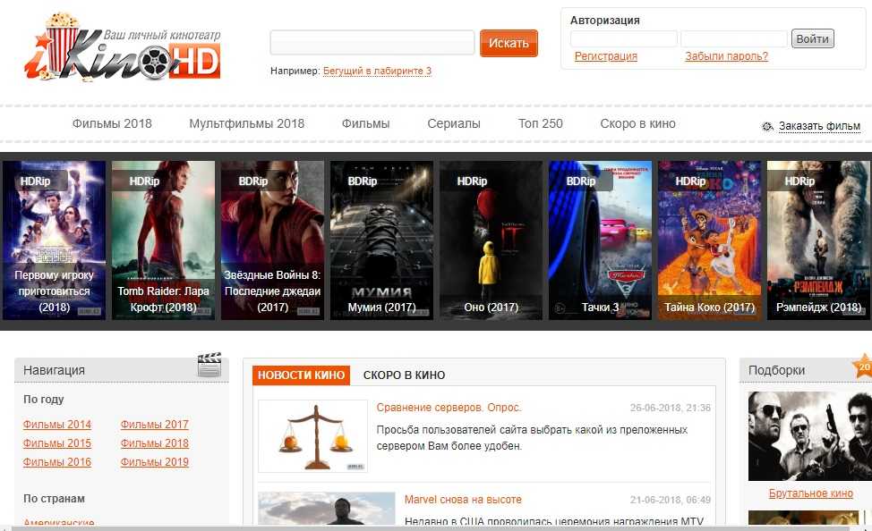Focus the movie search input field

coord(372,42)
